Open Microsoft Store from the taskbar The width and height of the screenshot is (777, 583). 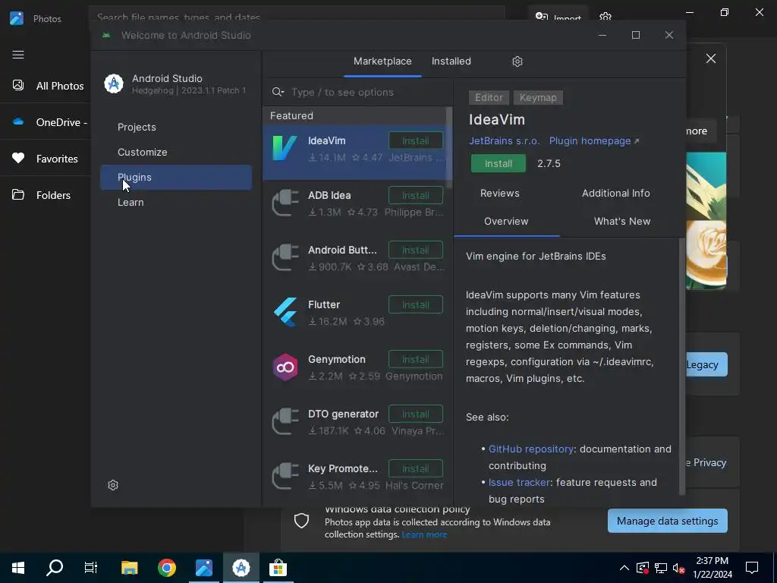pos(278,568)
